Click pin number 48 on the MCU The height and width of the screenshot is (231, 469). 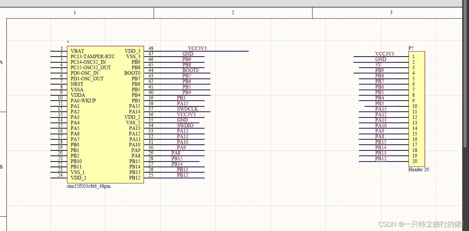pos(151,48)
